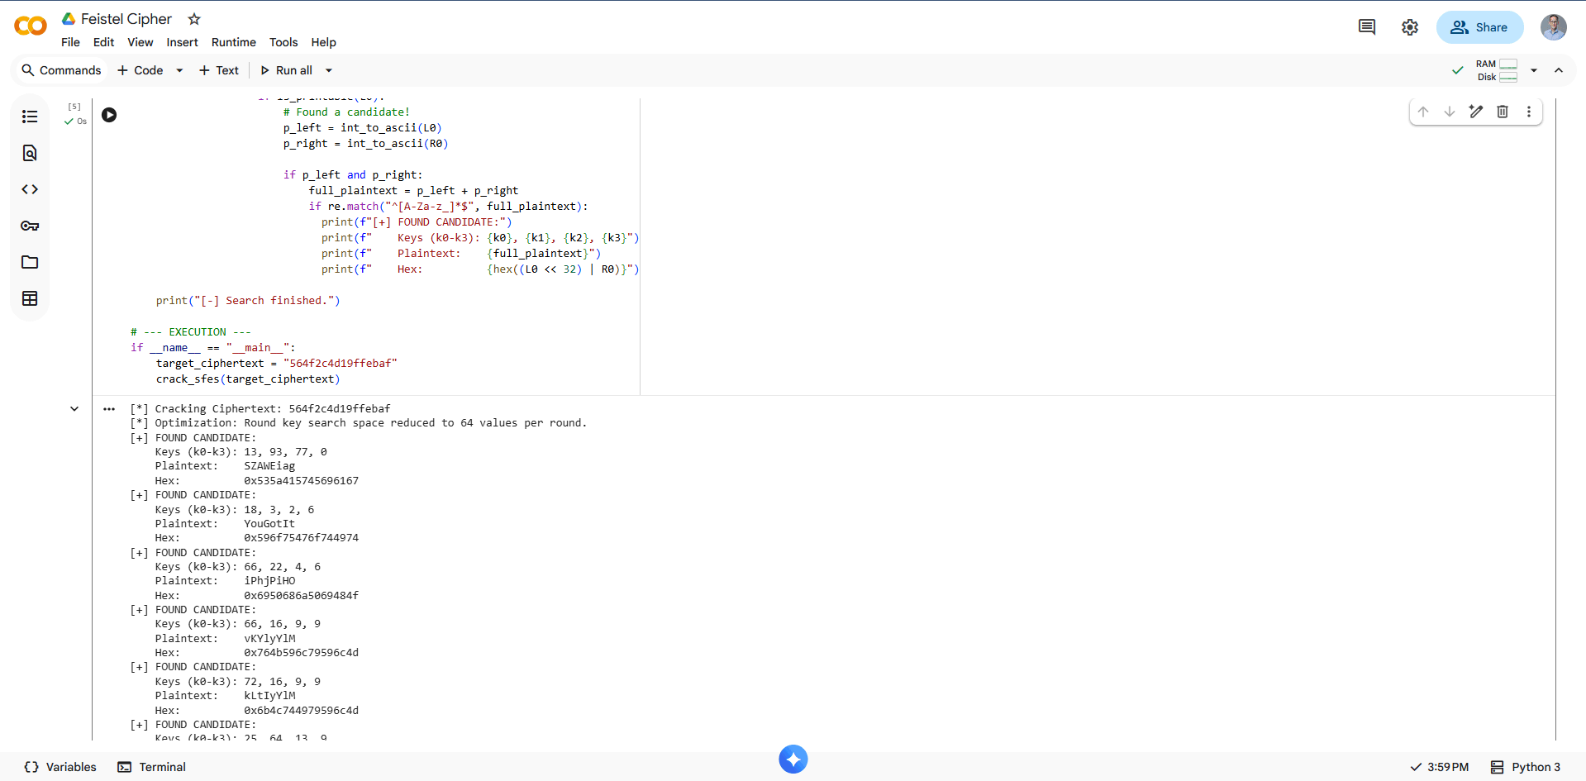This screenshot has width=1586, height=781.
Task: Collapse the cell output with chevron
Action: click(74, 408)
